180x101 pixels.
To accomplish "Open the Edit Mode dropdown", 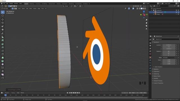I will click(x=6, y=8).
